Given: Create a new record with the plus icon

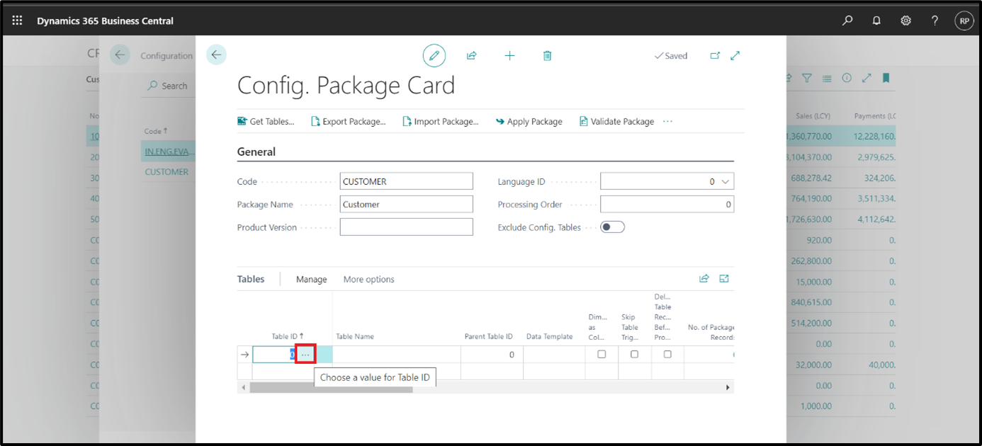Looking at the screenshot, I should point(509,55).
